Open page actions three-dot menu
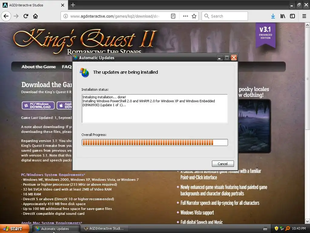The height and width of the screenshot is (233, 310). pyautogui.click(x=186, y=16)
